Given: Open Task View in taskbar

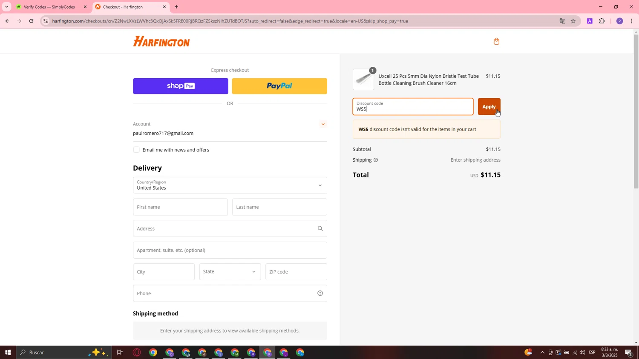Looking at the screenshot, I should tap(120, 352).
